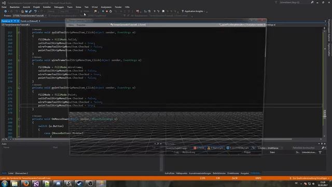Switch to the Aufrufliste tab
Viewport: 332px width, 187px height.
[x=170, y=173]
